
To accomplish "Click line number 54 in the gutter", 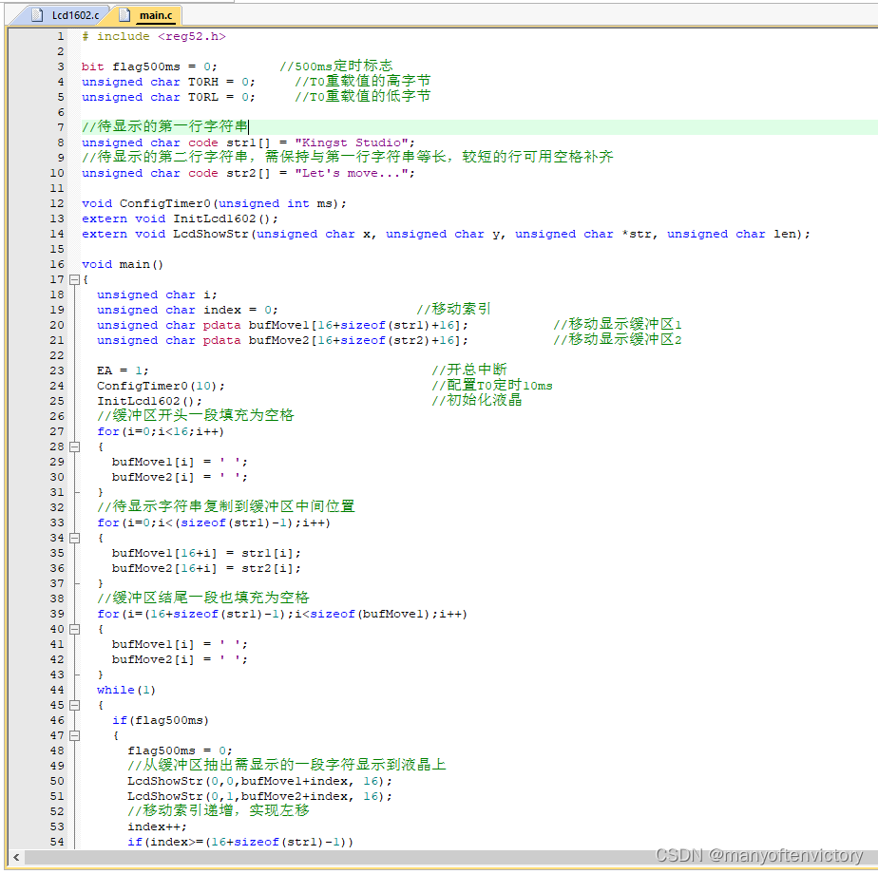I will point(57,842).
